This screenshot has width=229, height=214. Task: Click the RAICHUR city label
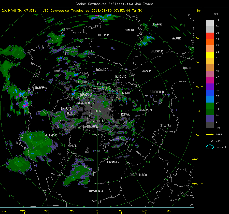coord(187,68)
